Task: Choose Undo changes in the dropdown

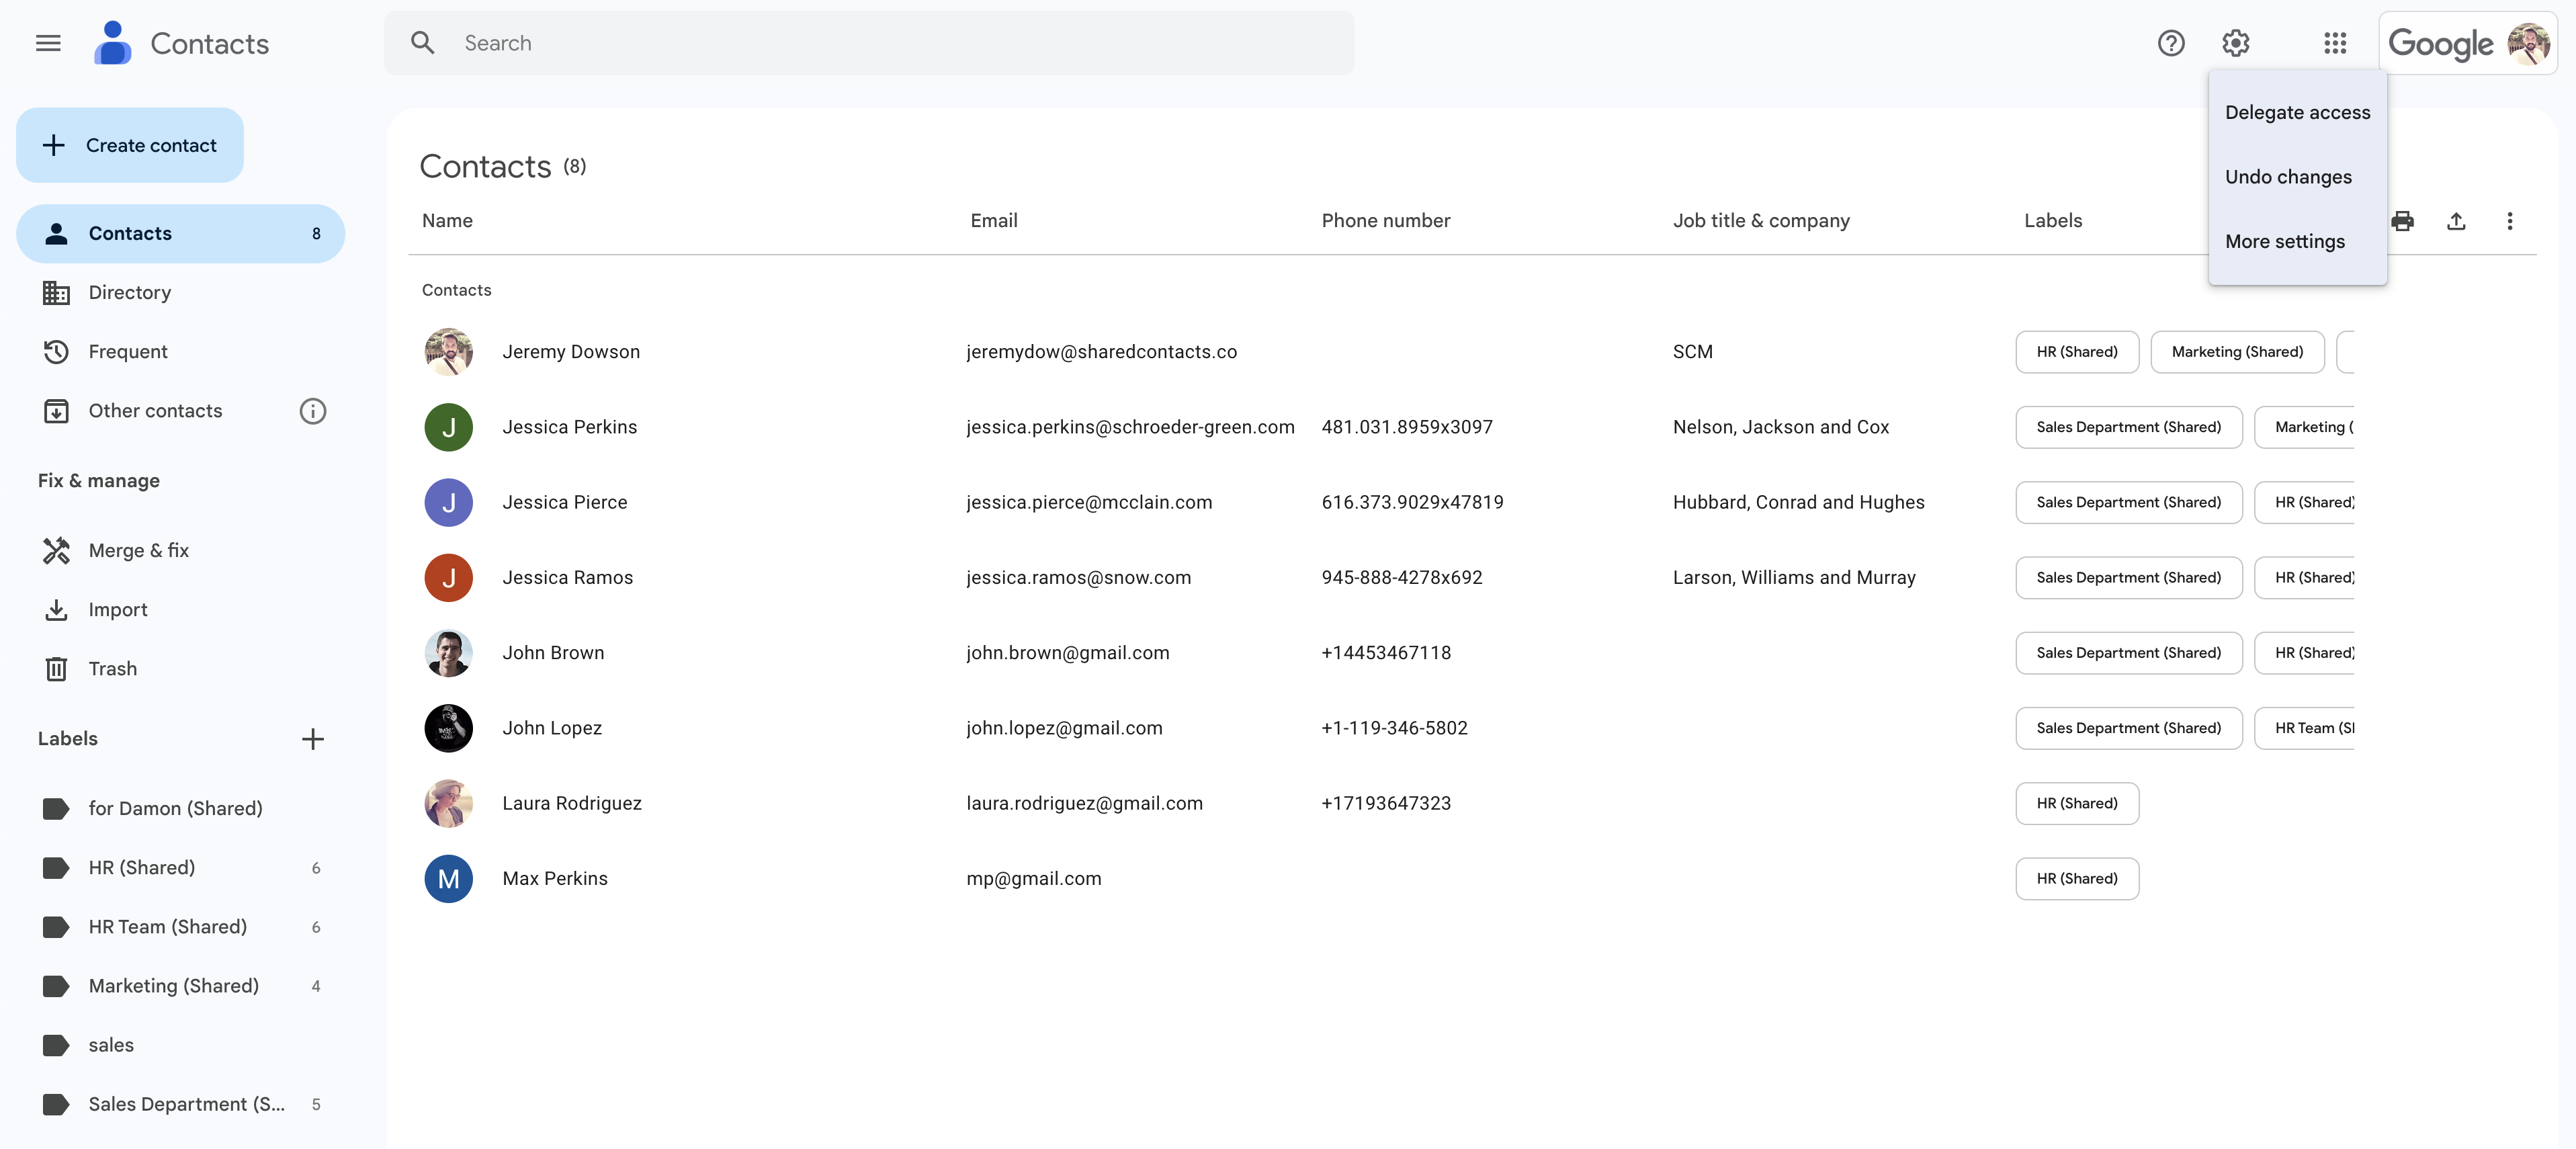Action: (2288, 177)
